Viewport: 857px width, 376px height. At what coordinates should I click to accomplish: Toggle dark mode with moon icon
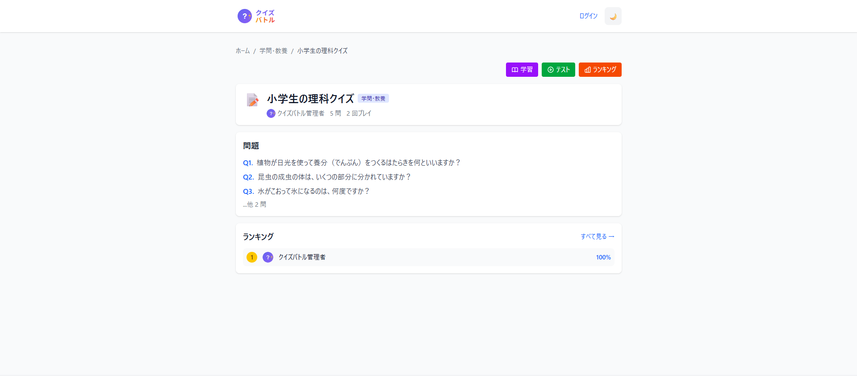(613, 16)
